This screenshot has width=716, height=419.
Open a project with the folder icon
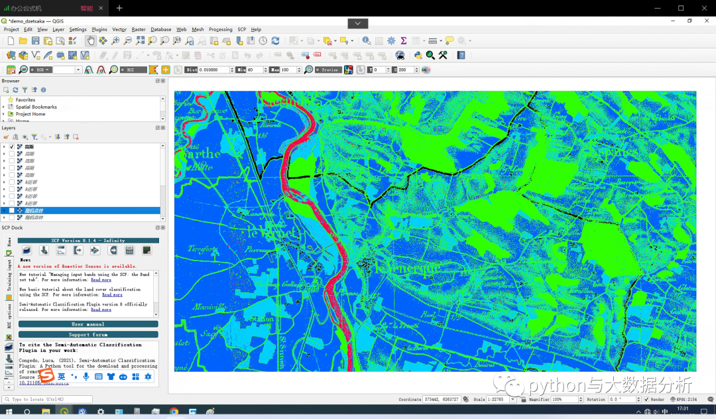click(23, 41)
